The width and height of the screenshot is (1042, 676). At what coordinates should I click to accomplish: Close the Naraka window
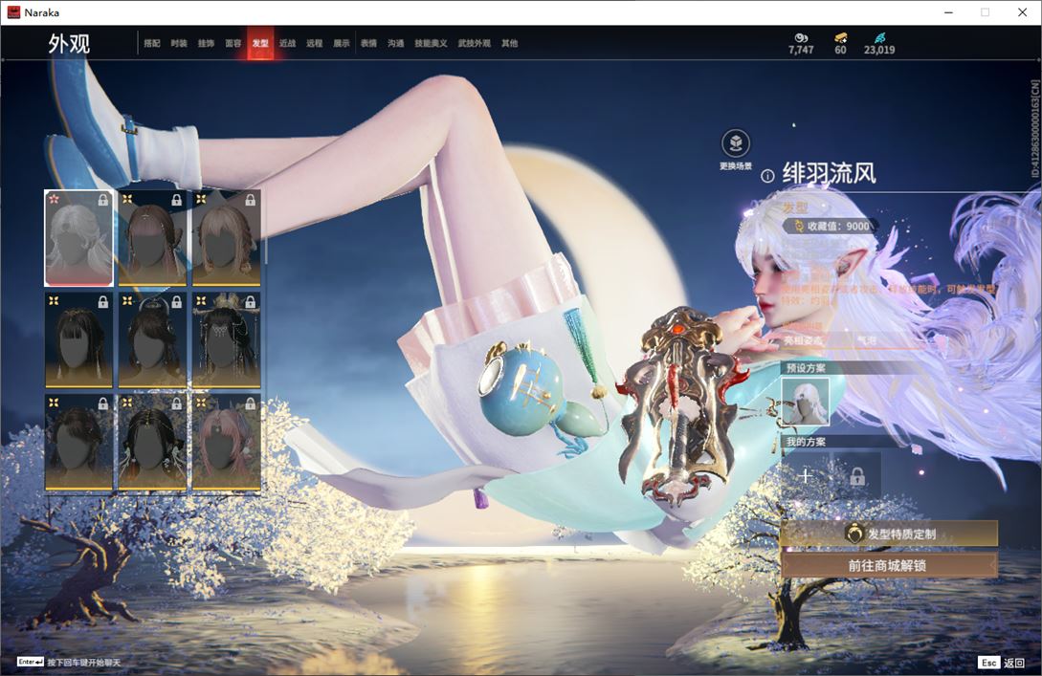coord(1022,12)
